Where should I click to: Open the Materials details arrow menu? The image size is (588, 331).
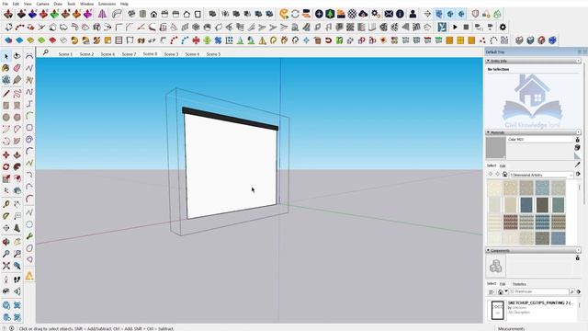tap(578, 174)
